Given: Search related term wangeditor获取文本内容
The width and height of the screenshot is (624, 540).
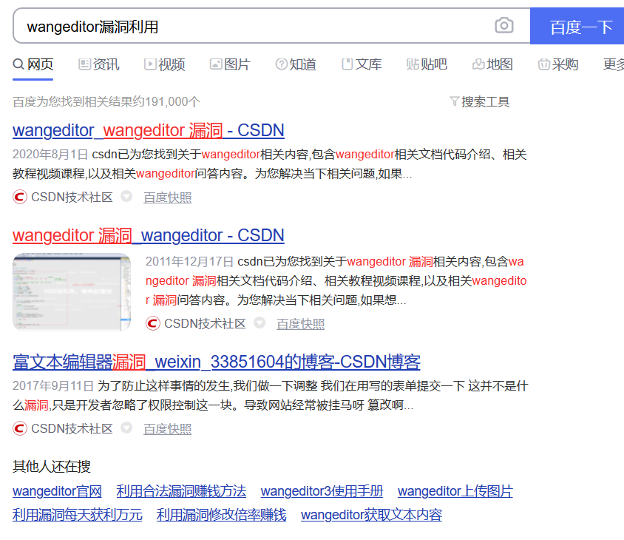Looking at the screenshot, I should [372, 515].
